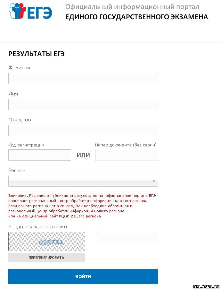Click the ЕГЭ logo icon

point(29,11)
